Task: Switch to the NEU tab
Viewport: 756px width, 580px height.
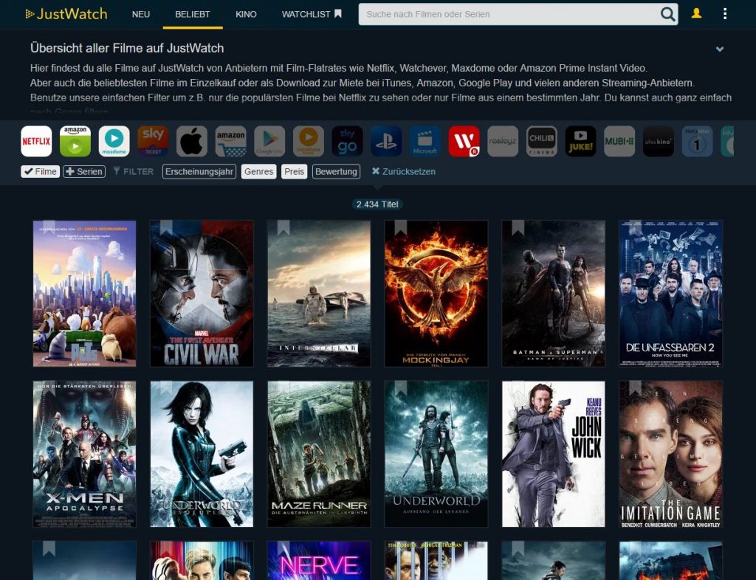Action: point(141,14)
